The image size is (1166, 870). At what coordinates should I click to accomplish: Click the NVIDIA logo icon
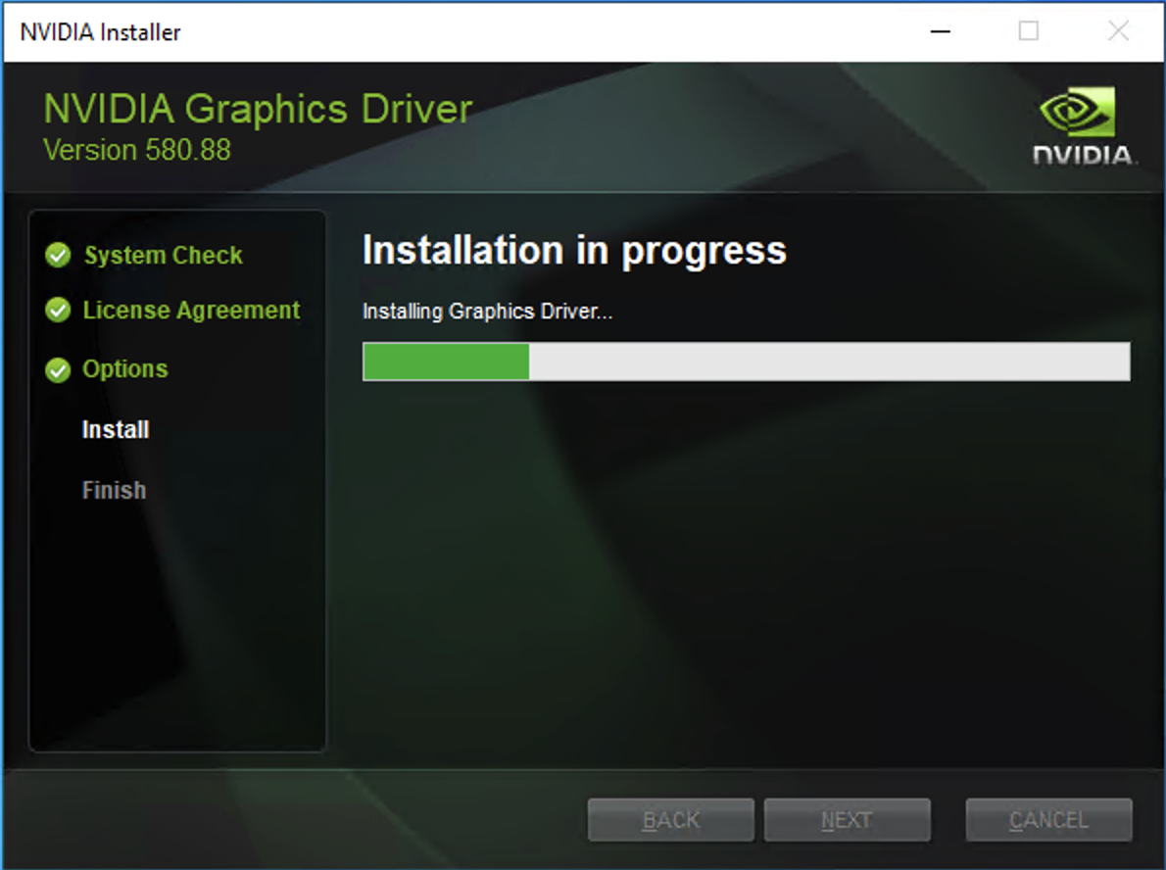pyautogui.click(x=1083, y=125)
